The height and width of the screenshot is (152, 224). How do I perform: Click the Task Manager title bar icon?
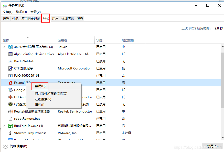coord(5,6)
